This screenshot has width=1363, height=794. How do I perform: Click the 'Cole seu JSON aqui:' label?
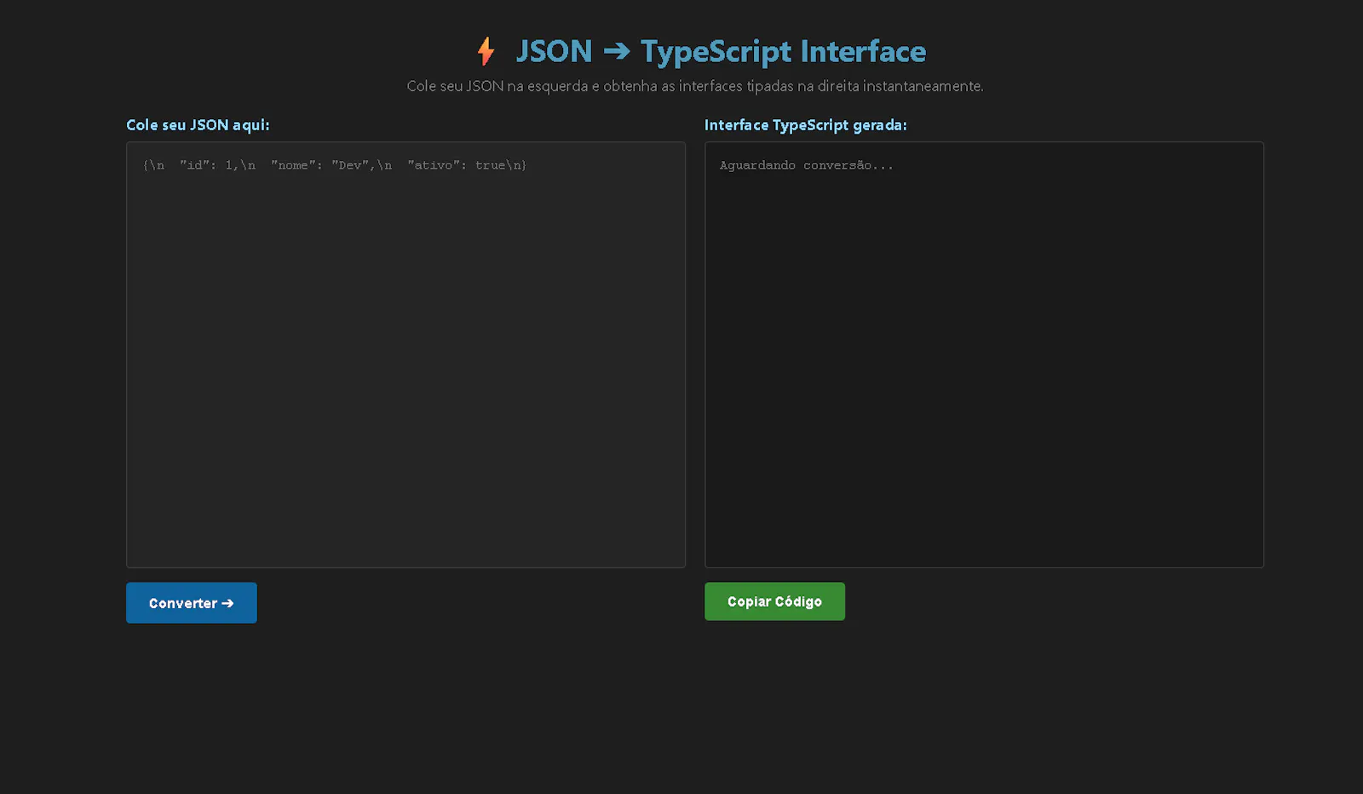tap(198, 124)
